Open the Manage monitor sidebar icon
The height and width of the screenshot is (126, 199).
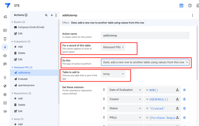click(5, 103)
